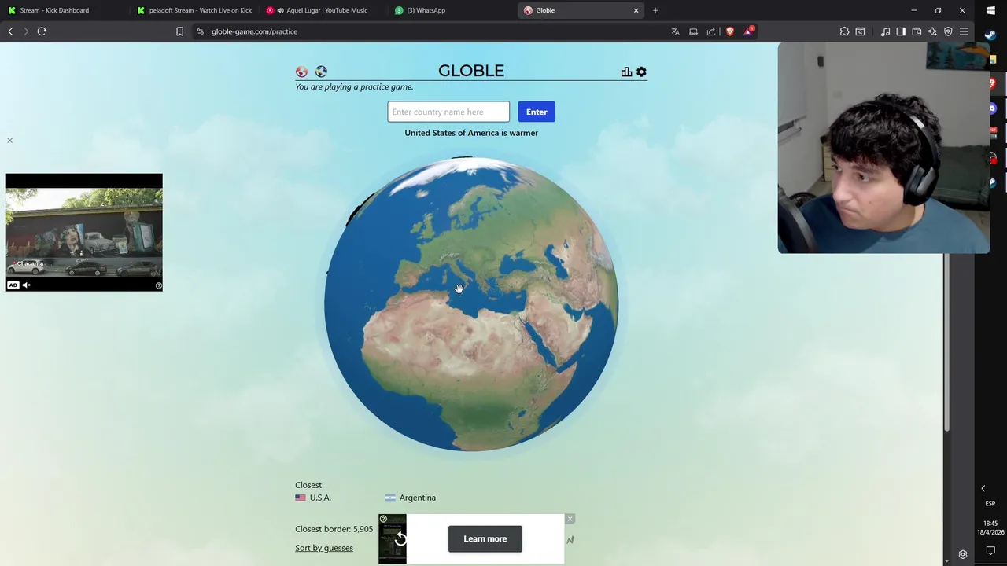
Task: Open Brave VPN shield icon
Action: pyautogui.click(x=948, y=31)
